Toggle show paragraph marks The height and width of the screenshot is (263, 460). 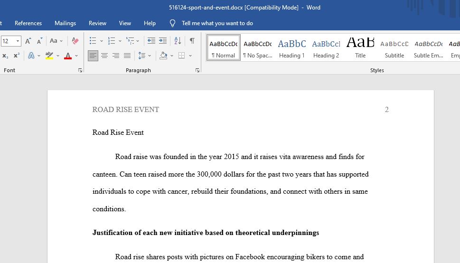point(192,41)
